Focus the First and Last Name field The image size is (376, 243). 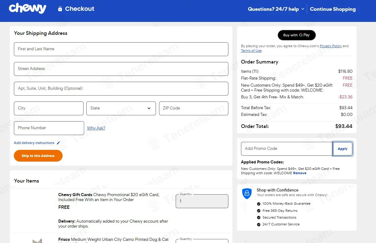121,49
